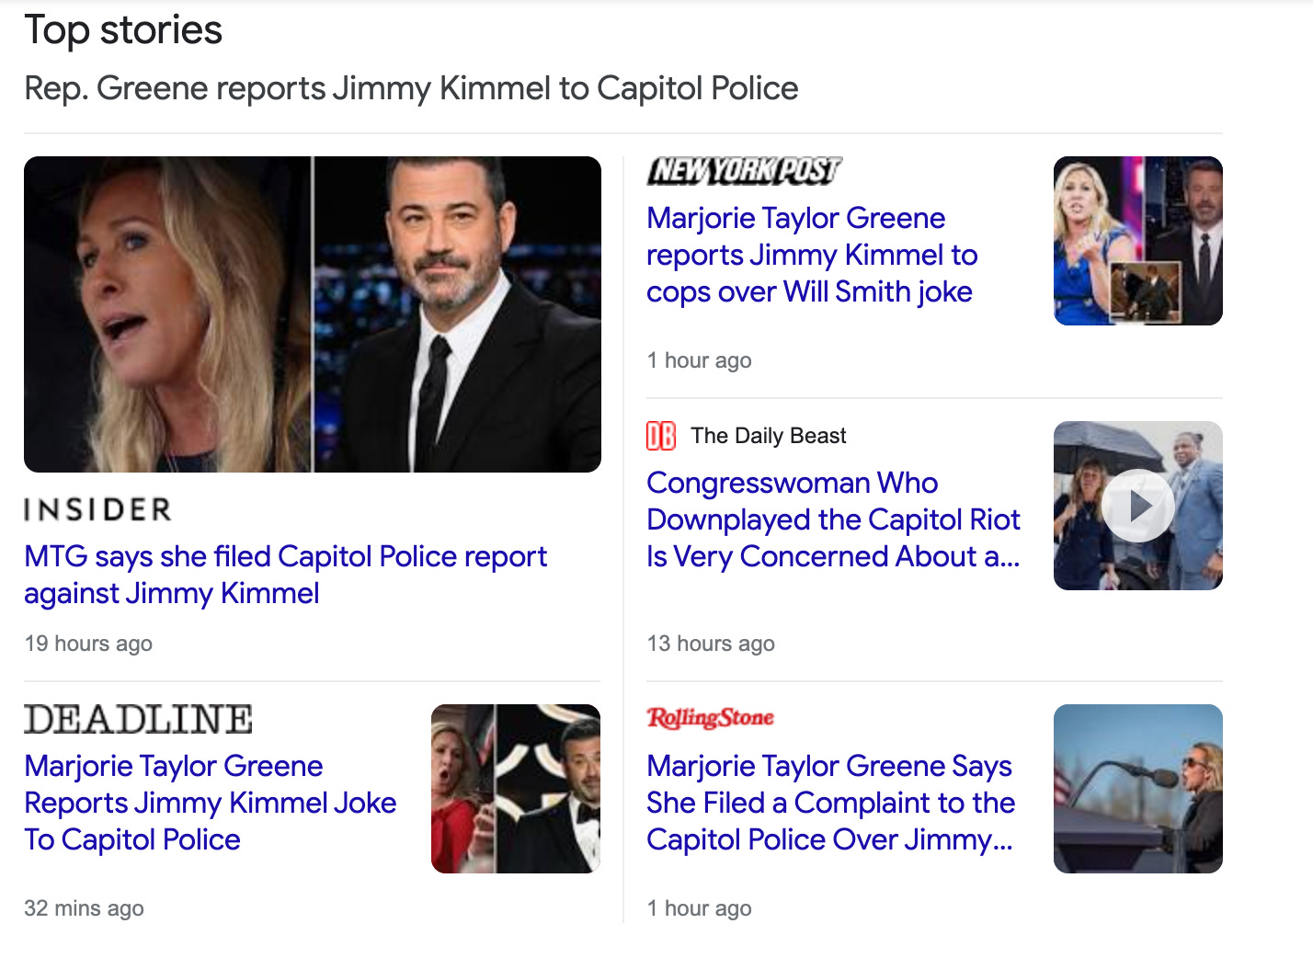Image resolution: width=1313 pixels, height=958 pixels.
Task: Click the Daily Beast DB icon
Action: [x=660, y=436]
